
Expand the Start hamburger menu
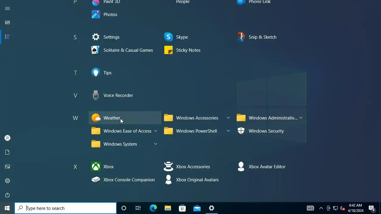(x=7, y=8)
